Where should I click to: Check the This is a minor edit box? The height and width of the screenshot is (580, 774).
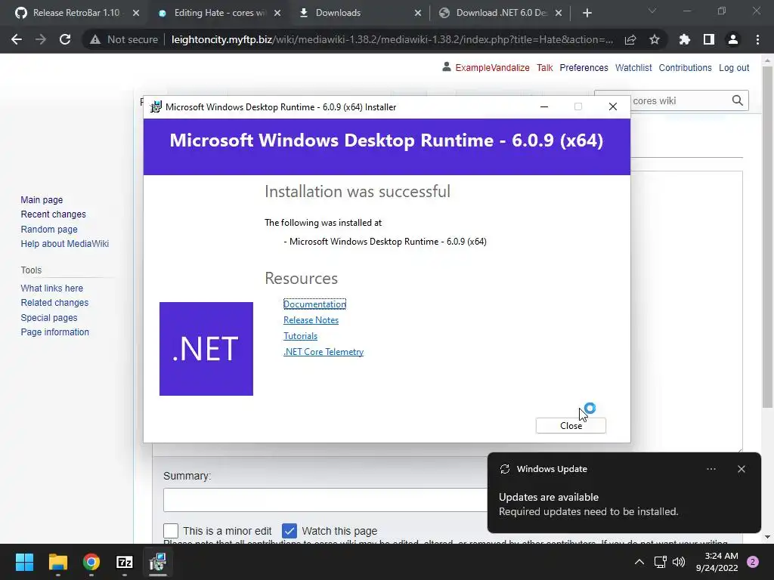[171, 531]
